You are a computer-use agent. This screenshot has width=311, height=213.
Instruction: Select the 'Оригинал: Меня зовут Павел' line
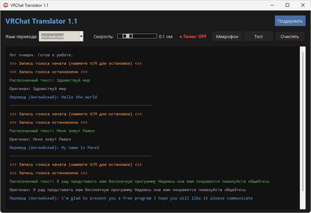point(40,140)
